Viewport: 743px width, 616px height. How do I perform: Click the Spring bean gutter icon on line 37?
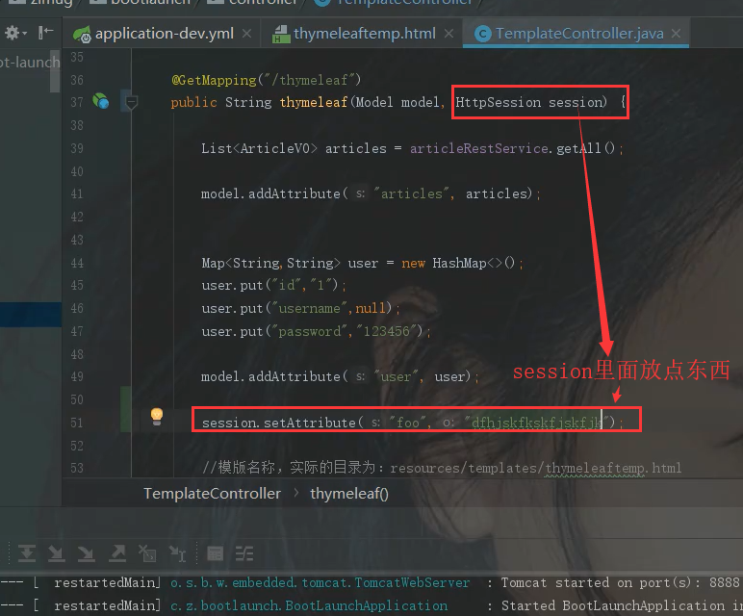(100, 101)
